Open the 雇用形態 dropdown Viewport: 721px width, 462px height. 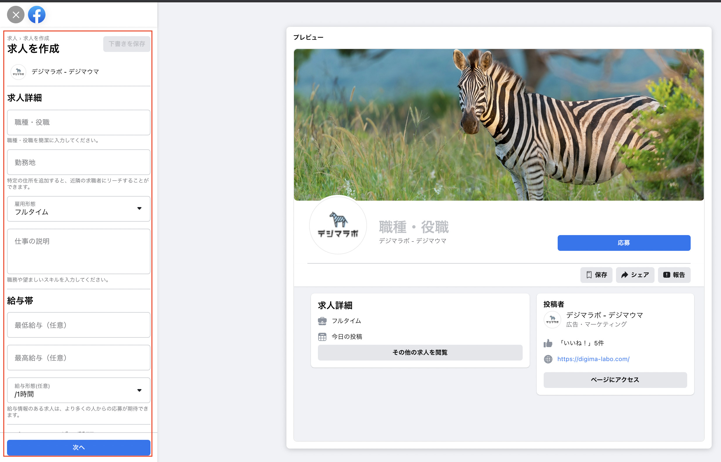78,209
